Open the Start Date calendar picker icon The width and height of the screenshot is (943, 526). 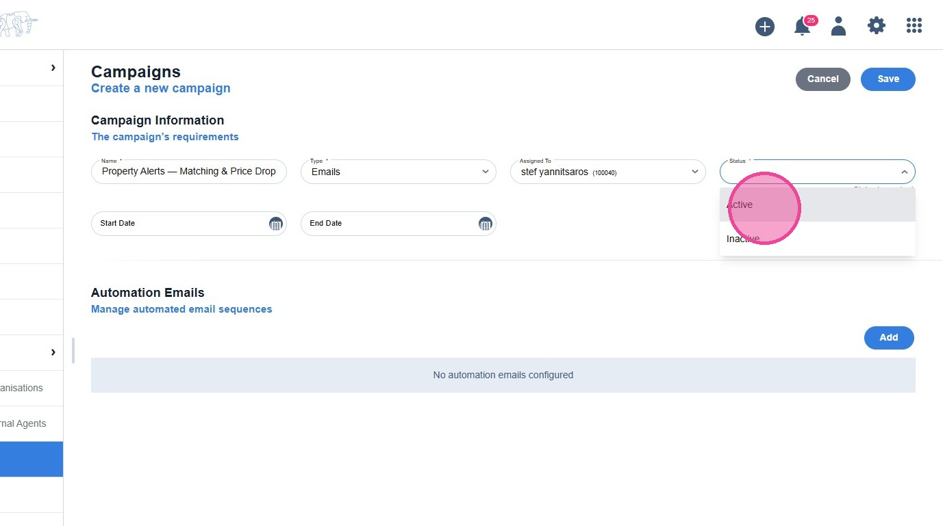[x=275, y=224]
